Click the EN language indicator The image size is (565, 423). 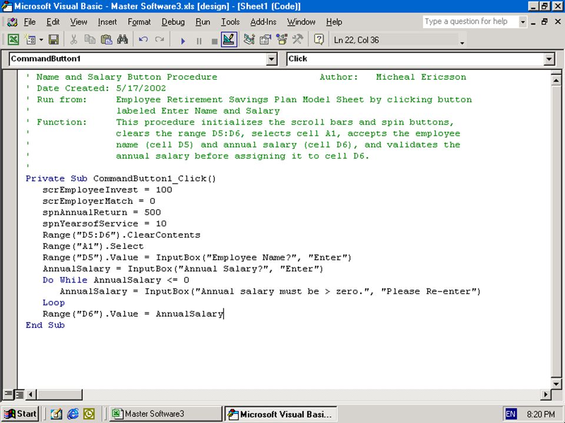pyautogui.click(x=511, y=414)
